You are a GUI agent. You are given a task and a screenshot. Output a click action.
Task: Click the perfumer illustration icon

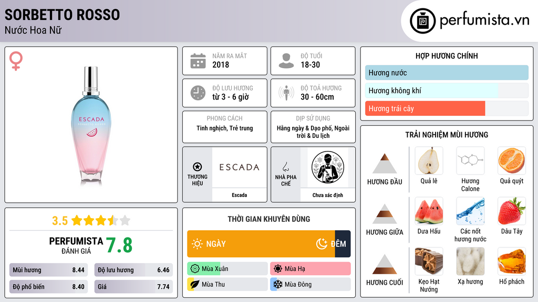pyautogui.click(x=328, y=167)
